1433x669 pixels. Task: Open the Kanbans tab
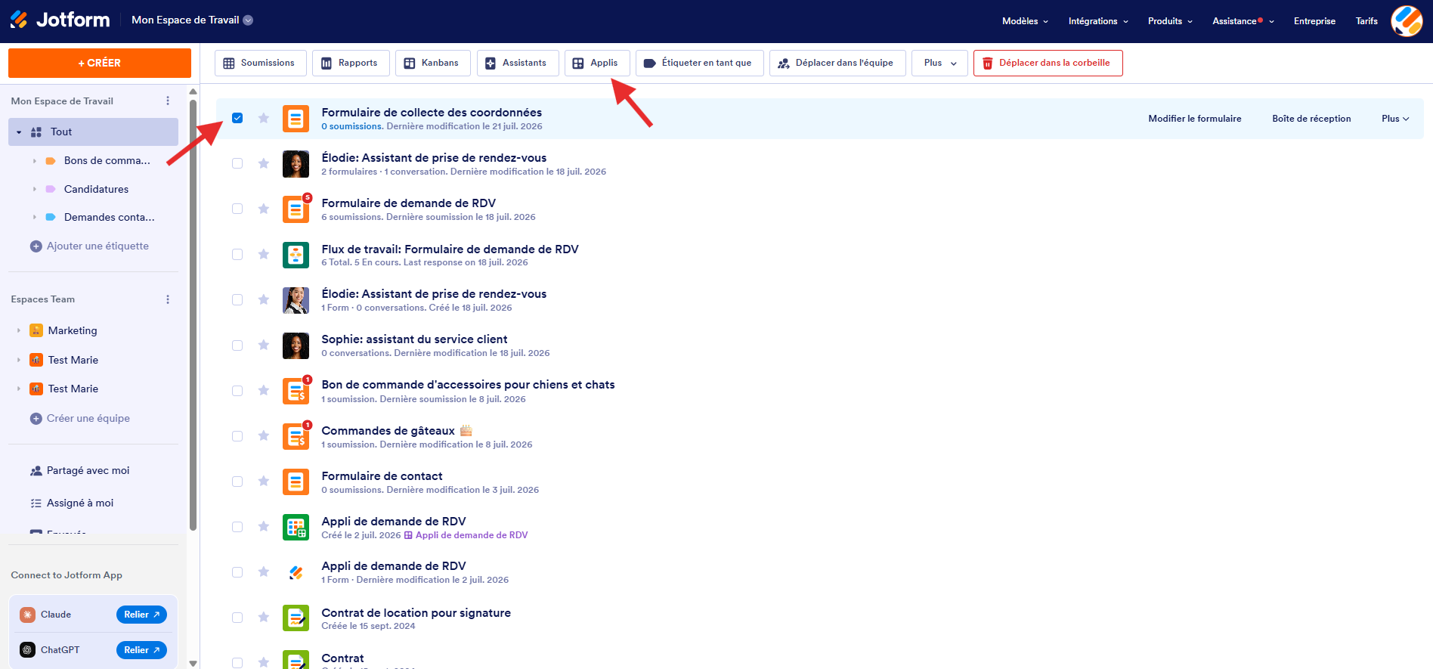pos(432,63)
